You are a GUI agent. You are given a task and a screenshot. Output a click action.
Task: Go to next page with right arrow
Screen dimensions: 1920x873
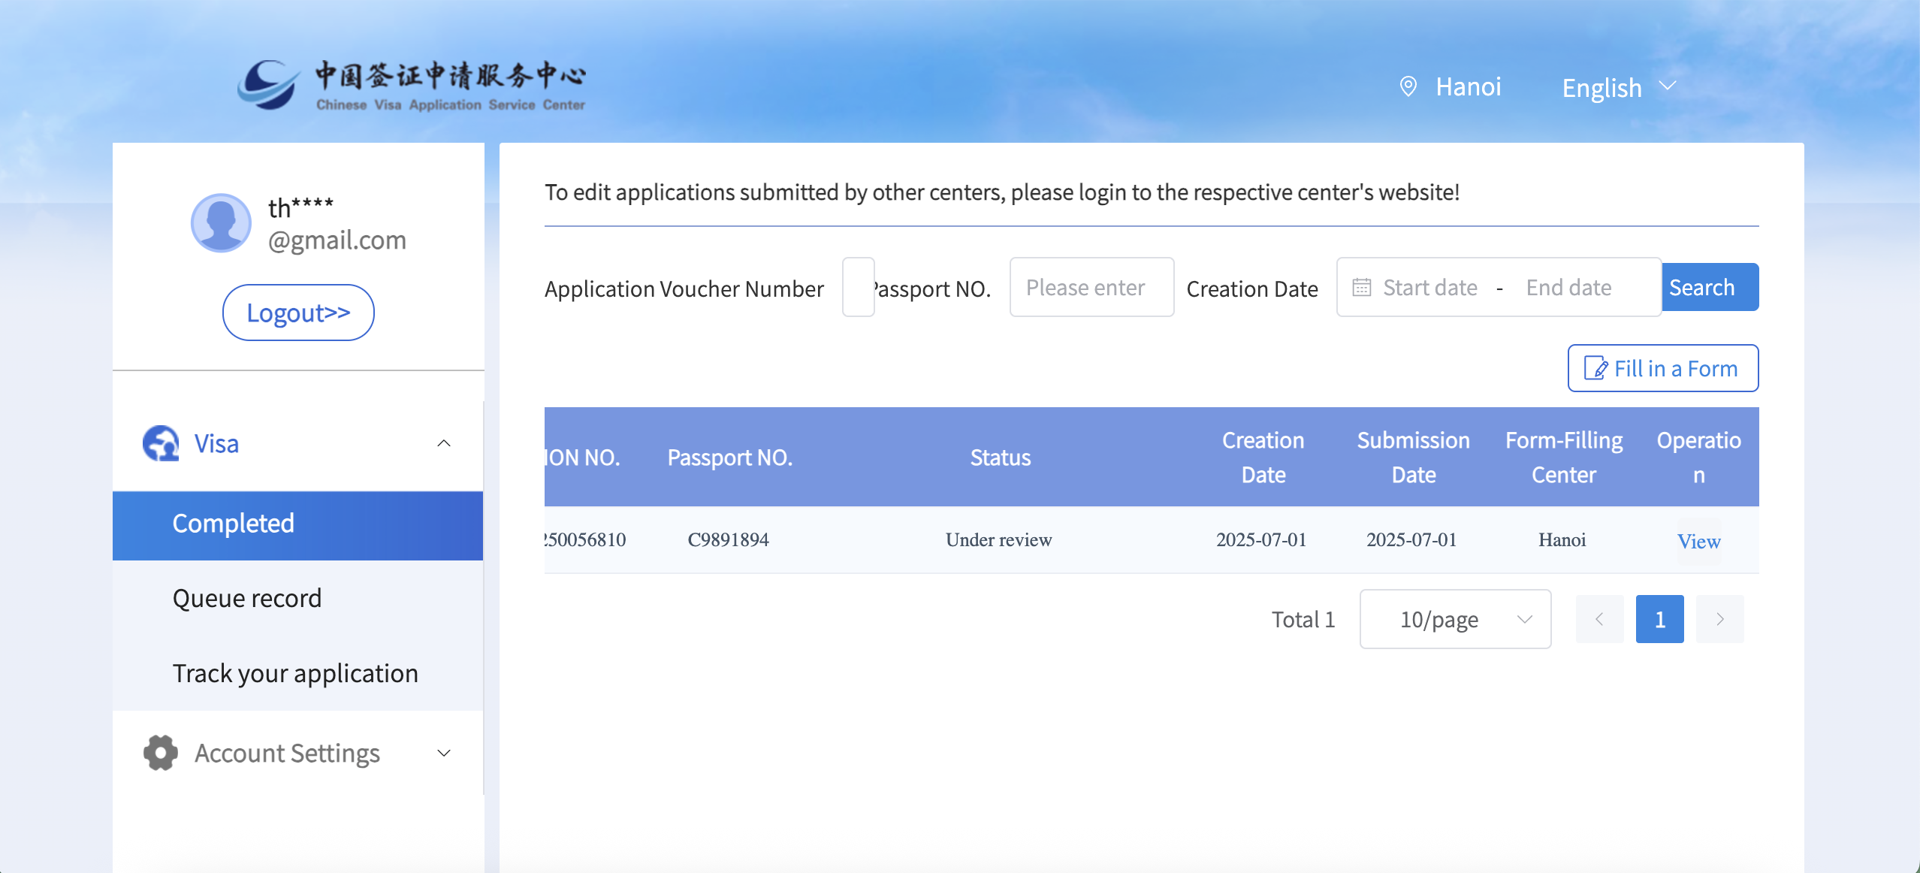click(1719, 619)
